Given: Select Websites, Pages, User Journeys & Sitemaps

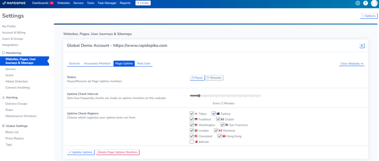Looking at the screenshot, I should tap(24, 61).
